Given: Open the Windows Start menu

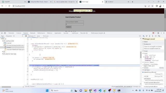Looking at the screenshot, I should [47, 90].
